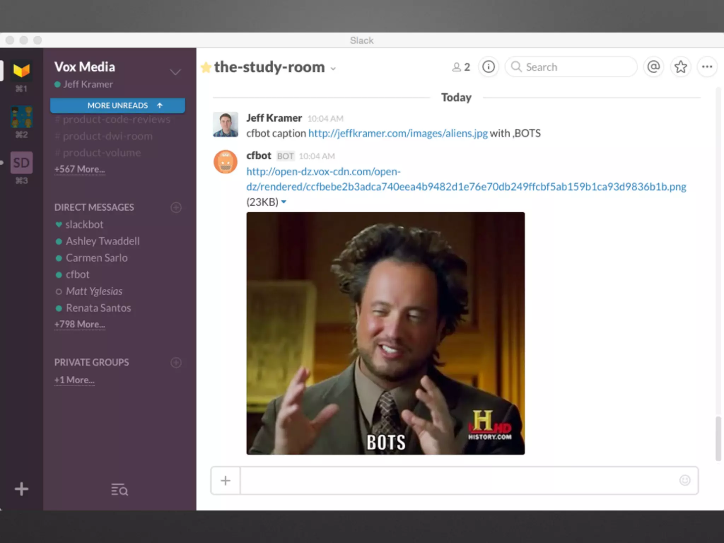Jump to MORE UNREADS

pos(118,105)
